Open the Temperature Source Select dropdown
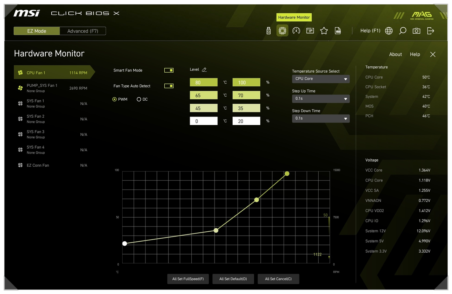 321,79
